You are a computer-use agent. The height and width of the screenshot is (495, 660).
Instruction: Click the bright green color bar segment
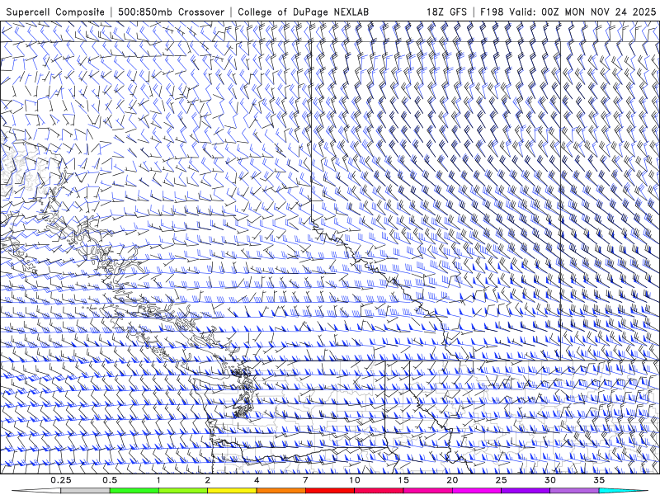(134, 491)
